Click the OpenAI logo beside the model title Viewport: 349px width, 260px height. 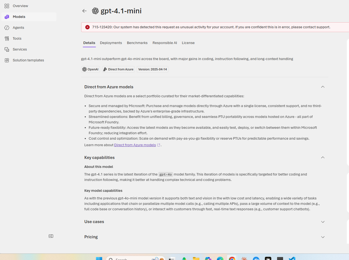pyautogui.click(x=95, y=11)
